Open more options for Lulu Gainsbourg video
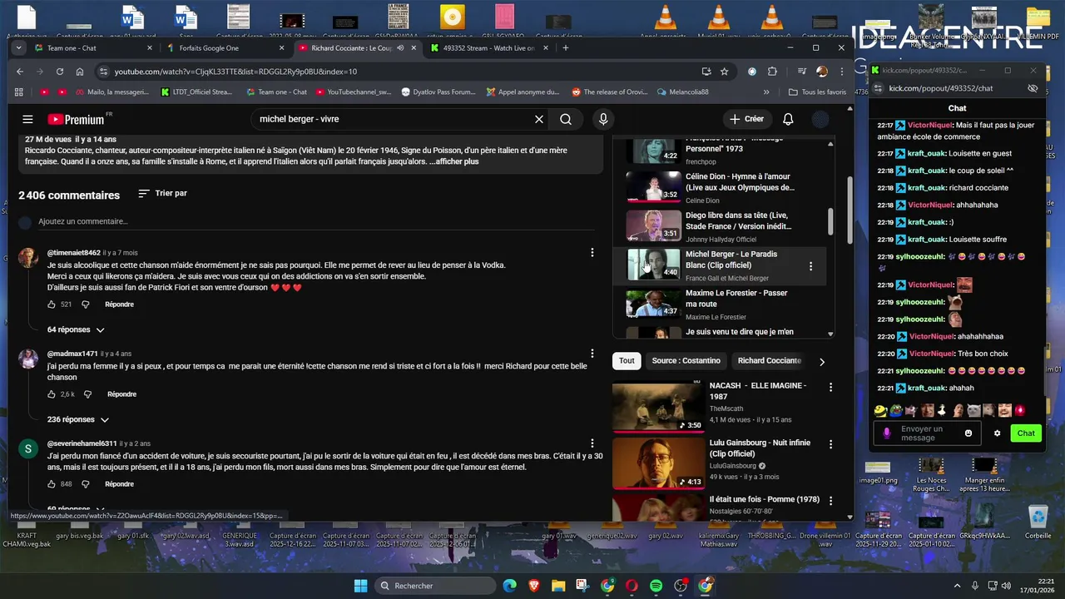Viewport: 1065px width, 599px height. click(830, 445)
